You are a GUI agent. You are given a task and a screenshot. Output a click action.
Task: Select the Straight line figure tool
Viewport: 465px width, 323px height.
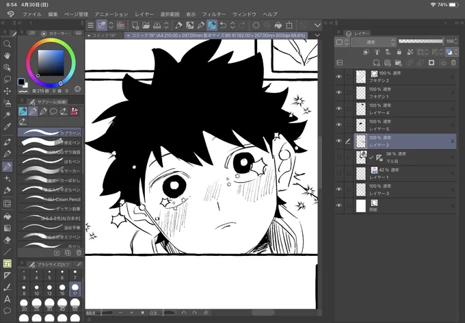[x=7, y=252]
